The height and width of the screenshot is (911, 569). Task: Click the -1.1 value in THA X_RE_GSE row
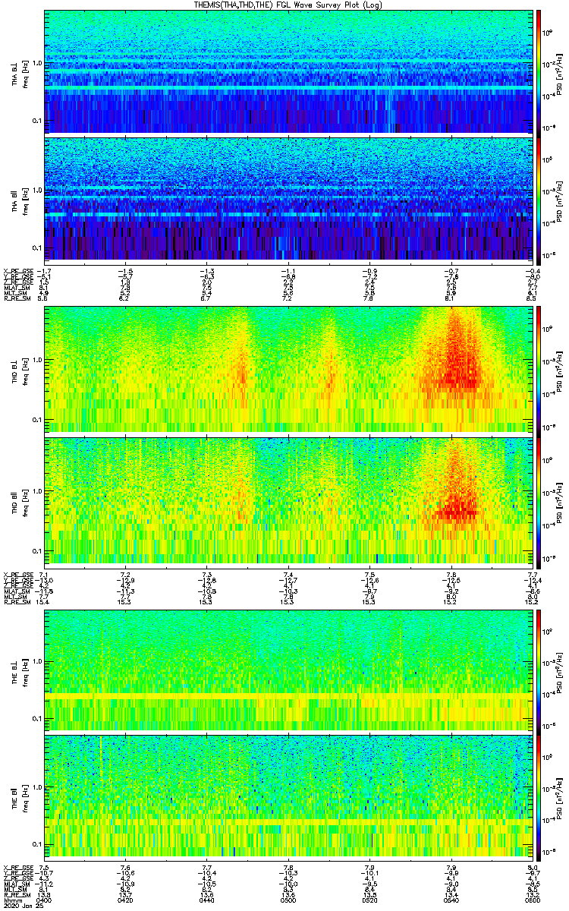(x=287, y=270)
